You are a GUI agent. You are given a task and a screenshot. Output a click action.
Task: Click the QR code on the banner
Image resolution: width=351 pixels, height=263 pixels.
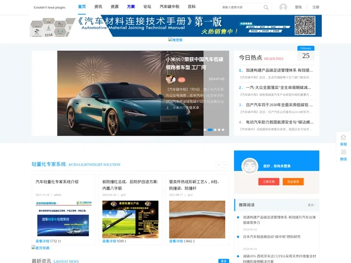pyautogui.click(x=305, y=25)
